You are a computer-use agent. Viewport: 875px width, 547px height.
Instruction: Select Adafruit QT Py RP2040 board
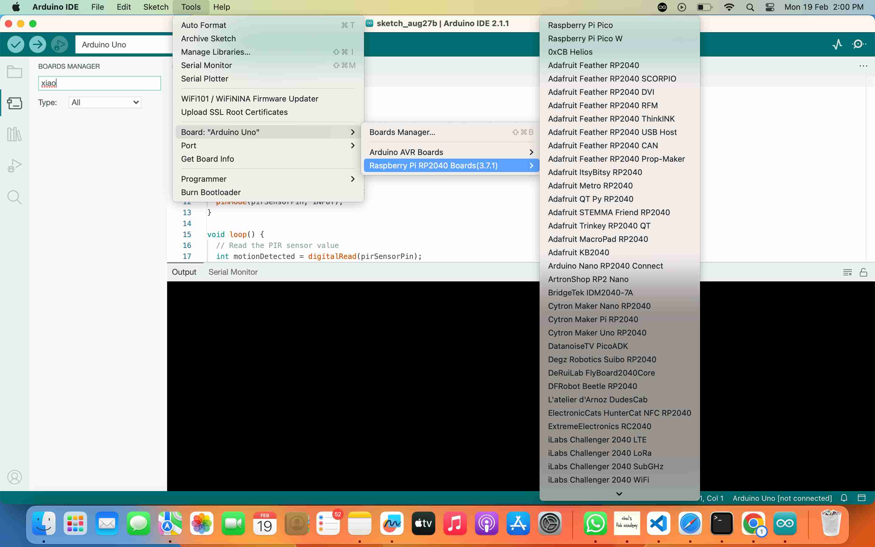pos(619,199)
